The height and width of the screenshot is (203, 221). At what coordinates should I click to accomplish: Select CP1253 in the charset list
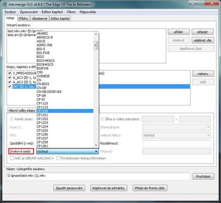click(x=65, y=123)
